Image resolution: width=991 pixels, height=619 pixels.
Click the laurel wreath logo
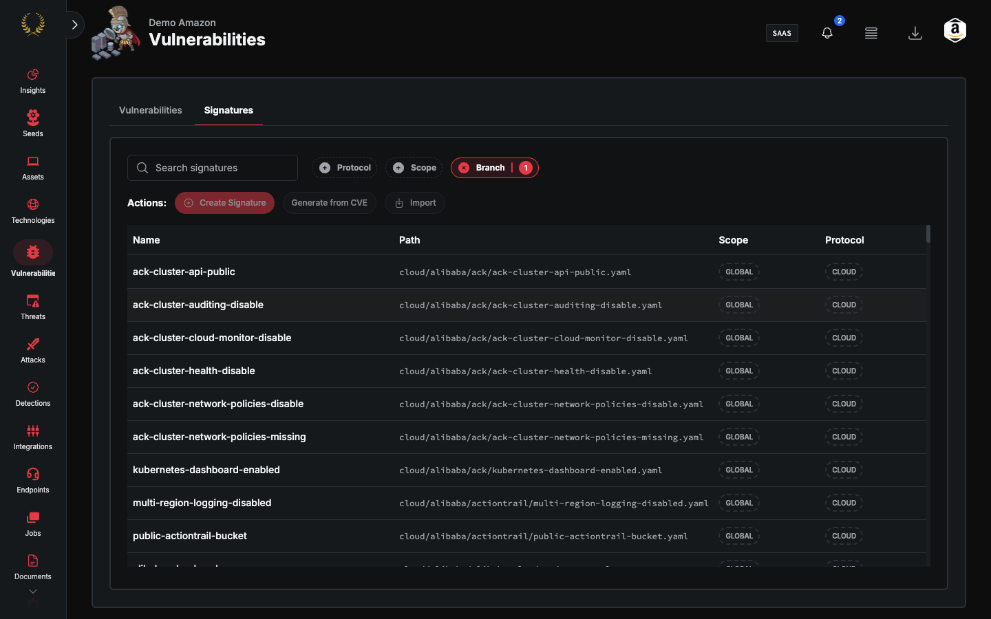click(33, 25)
